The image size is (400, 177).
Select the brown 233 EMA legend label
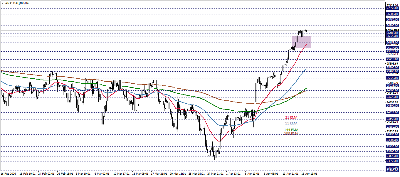291,134
